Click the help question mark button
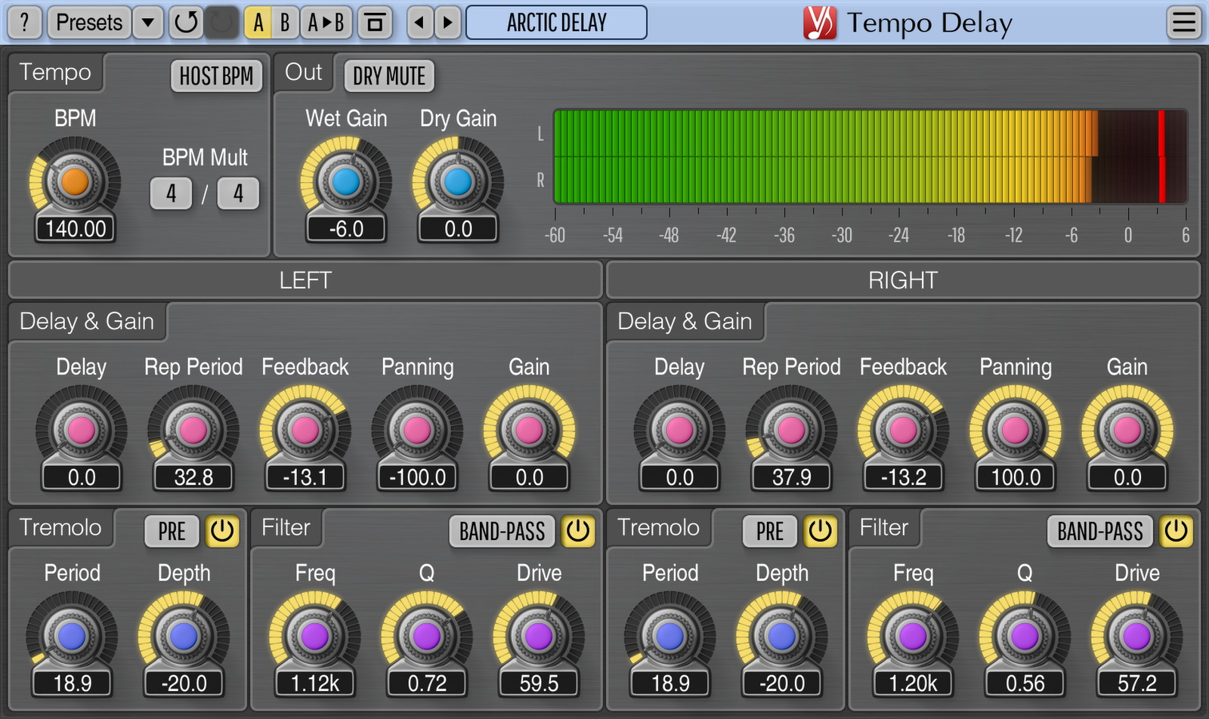 click(x=24, y=23)
